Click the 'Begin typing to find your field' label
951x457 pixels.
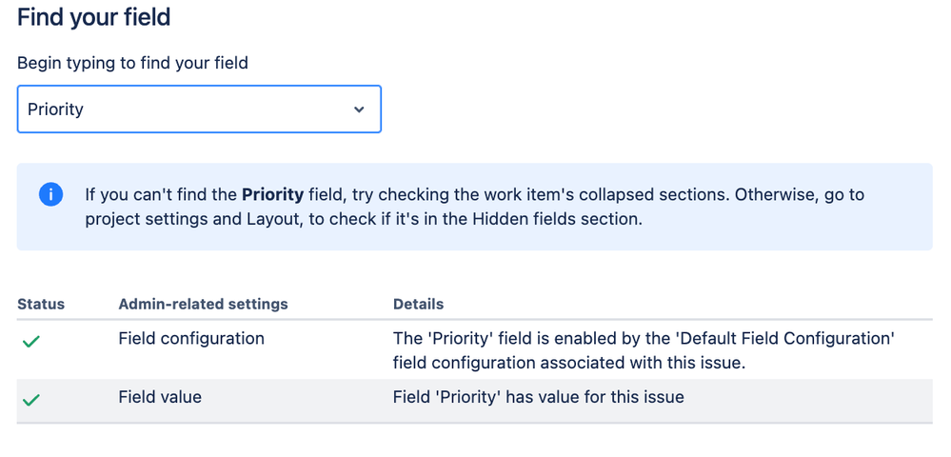coord(132,64)
